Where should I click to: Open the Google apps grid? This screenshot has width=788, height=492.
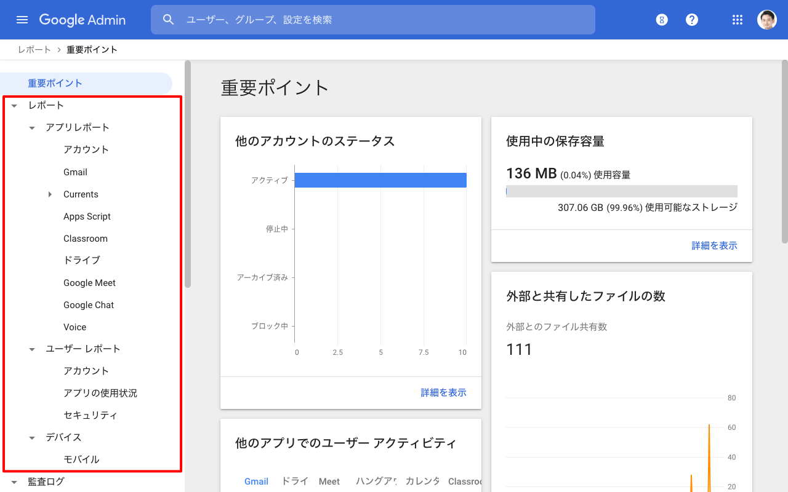[x=738, y=20]
